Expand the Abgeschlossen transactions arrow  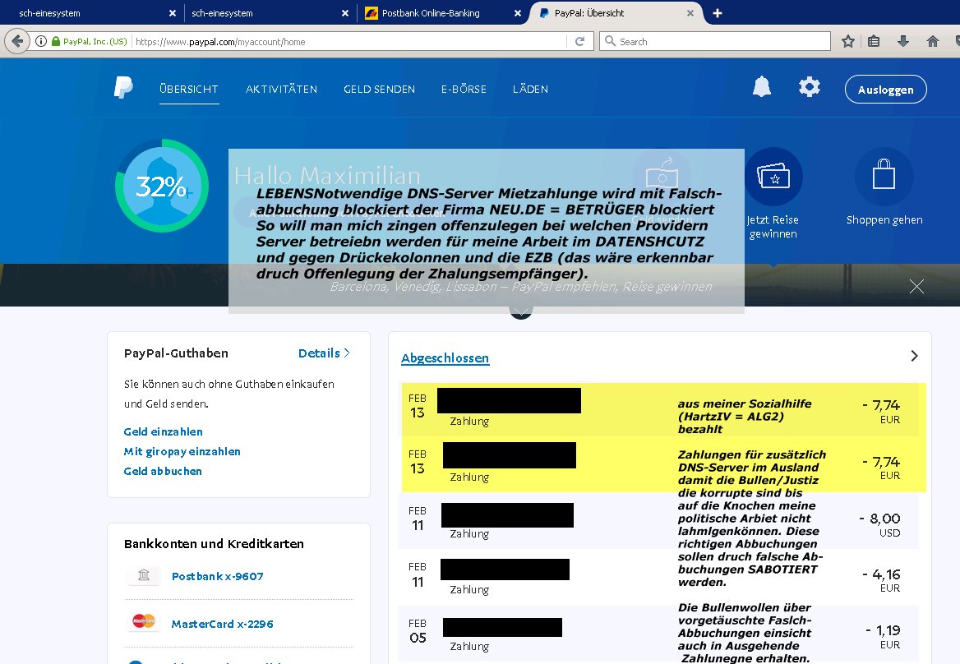(914, 356)
